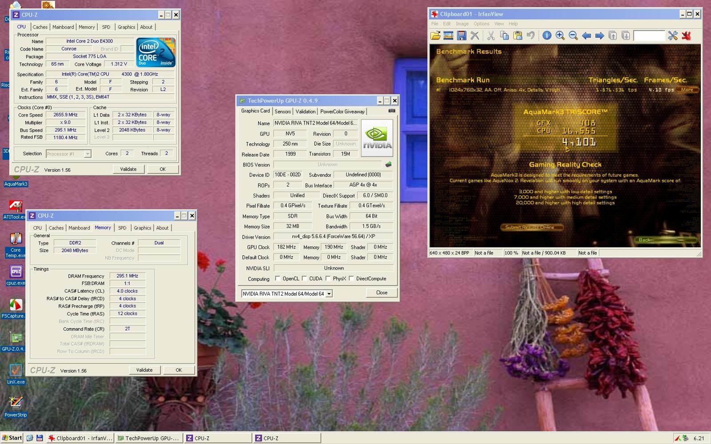Screen dimensions: 711x444
Task: Click Validate in bottom CPU-Z Memory window
Action: [144, 370]
